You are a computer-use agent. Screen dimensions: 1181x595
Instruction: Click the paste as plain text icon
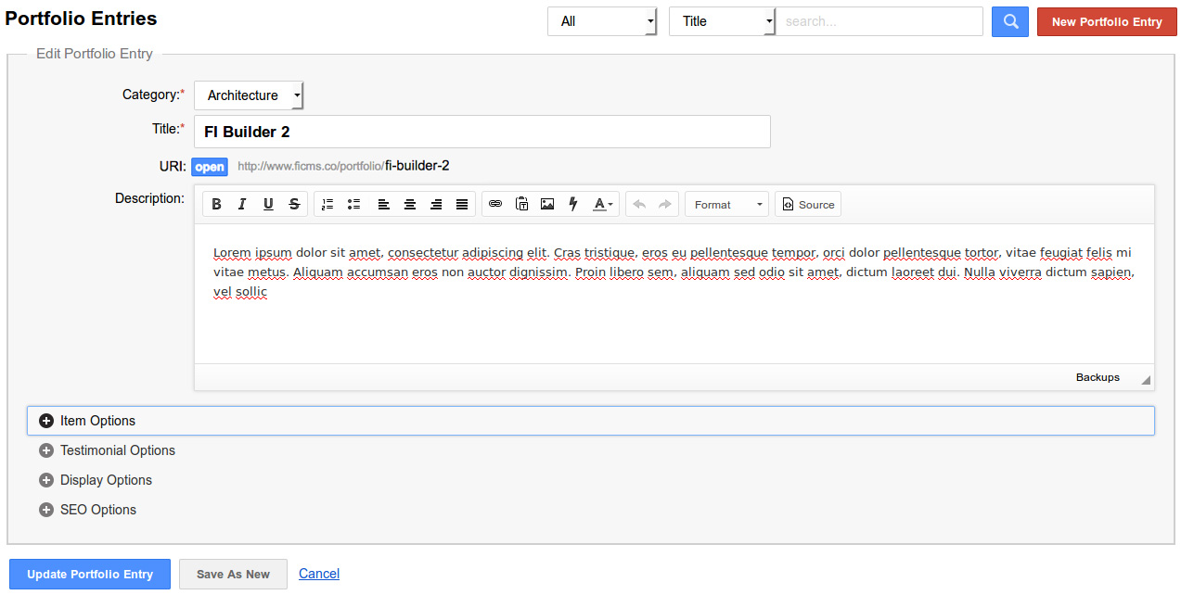pos(521,205)
